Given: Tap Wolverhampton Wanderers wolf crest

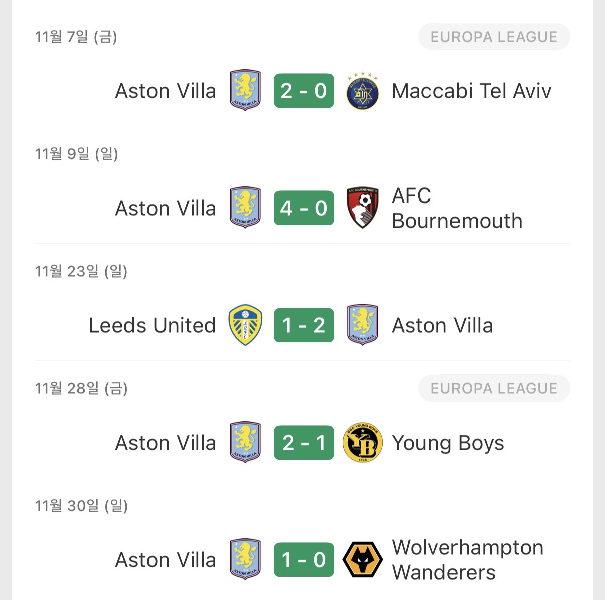Looking at the screenshot, I should (362, 559).
